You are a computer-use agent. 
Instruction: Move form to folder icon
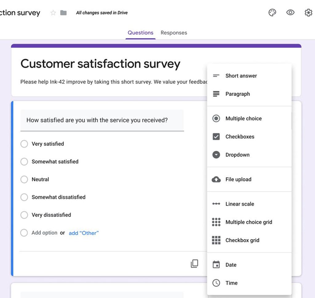[63, 13]
